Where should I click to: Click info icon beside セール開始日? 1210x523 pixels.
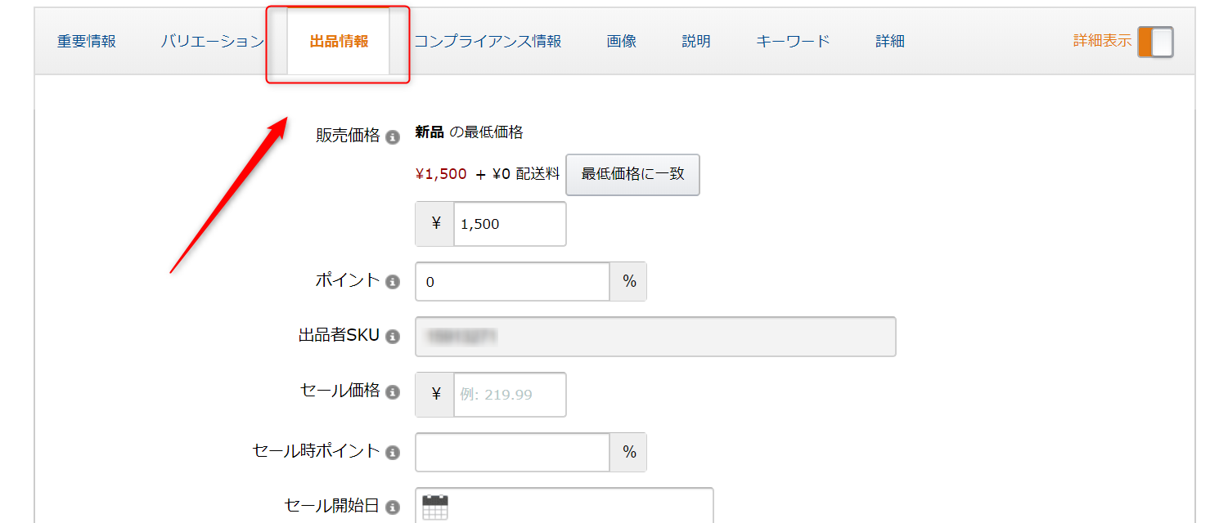tap(393, 507)
